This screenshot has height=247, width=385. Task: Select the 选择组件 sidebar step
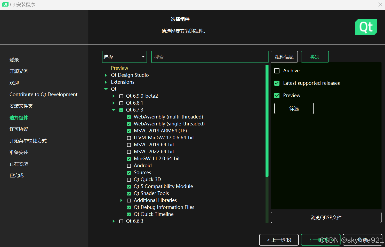[19, 118]
